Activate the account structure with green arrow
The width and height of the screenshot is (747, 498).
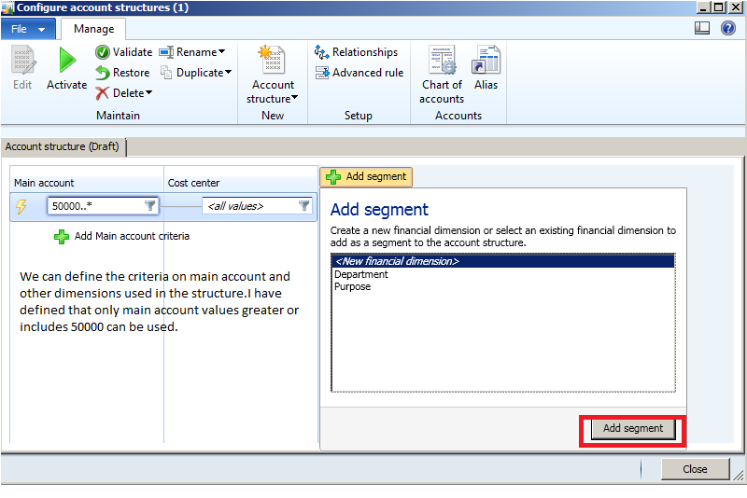67,61
